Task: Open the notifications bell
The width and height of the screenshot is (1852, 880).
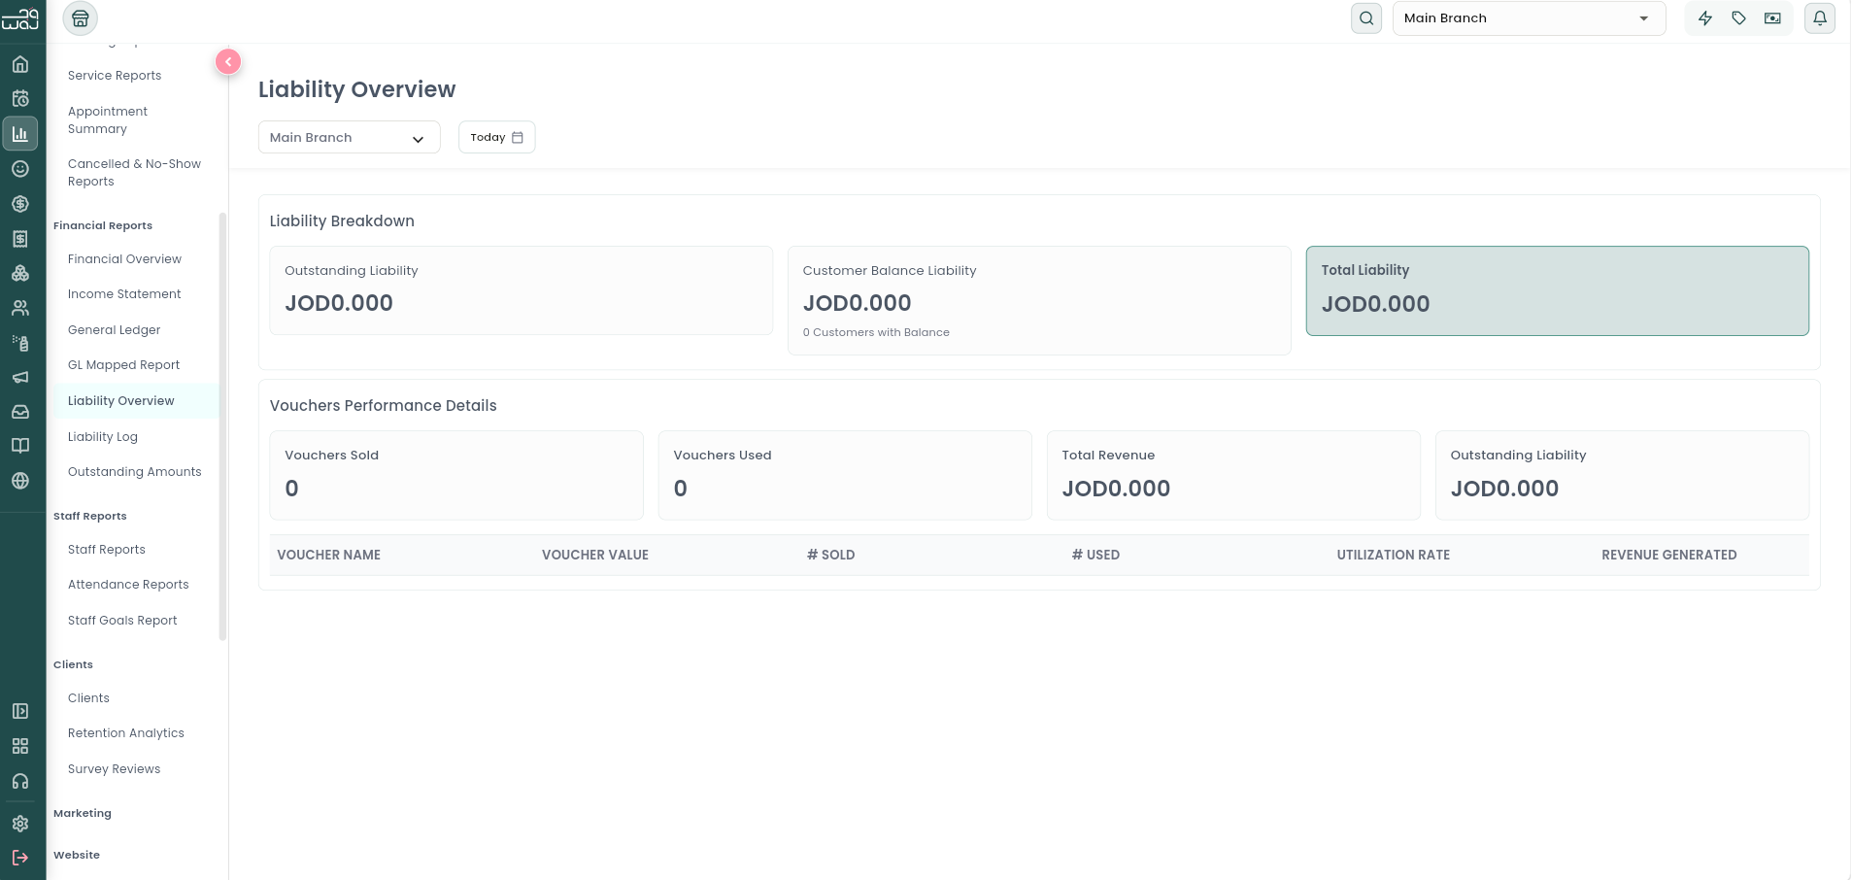Action: (x=1820, y=18)
